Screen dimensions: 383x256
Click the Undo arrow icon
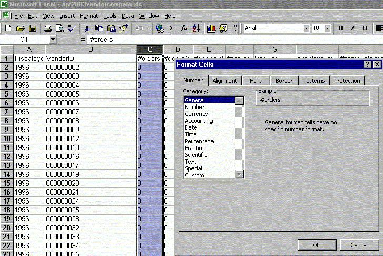(139, 28)
